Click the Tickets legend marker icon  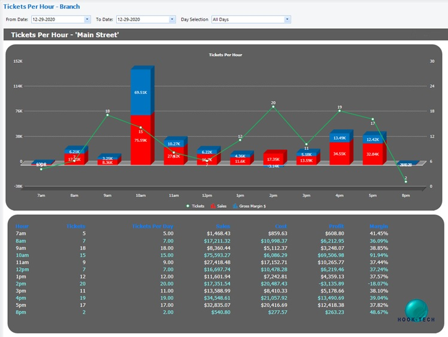(x=187, y=206)
